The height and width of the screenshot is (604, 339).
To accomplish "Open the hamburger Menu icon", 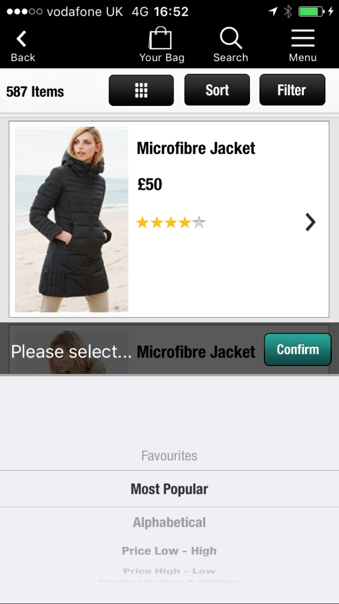I will pos(303,38).
